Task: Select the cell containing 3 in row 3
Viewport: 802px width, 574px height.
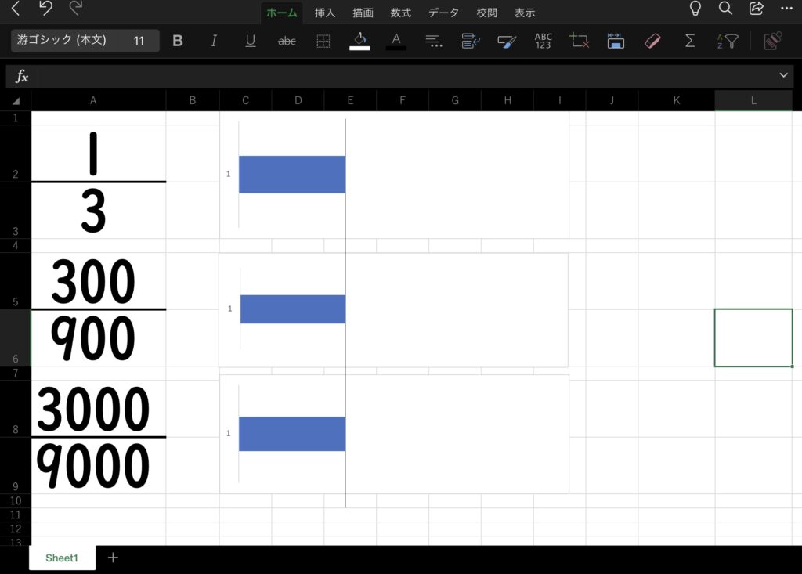Action: point(99,211)
